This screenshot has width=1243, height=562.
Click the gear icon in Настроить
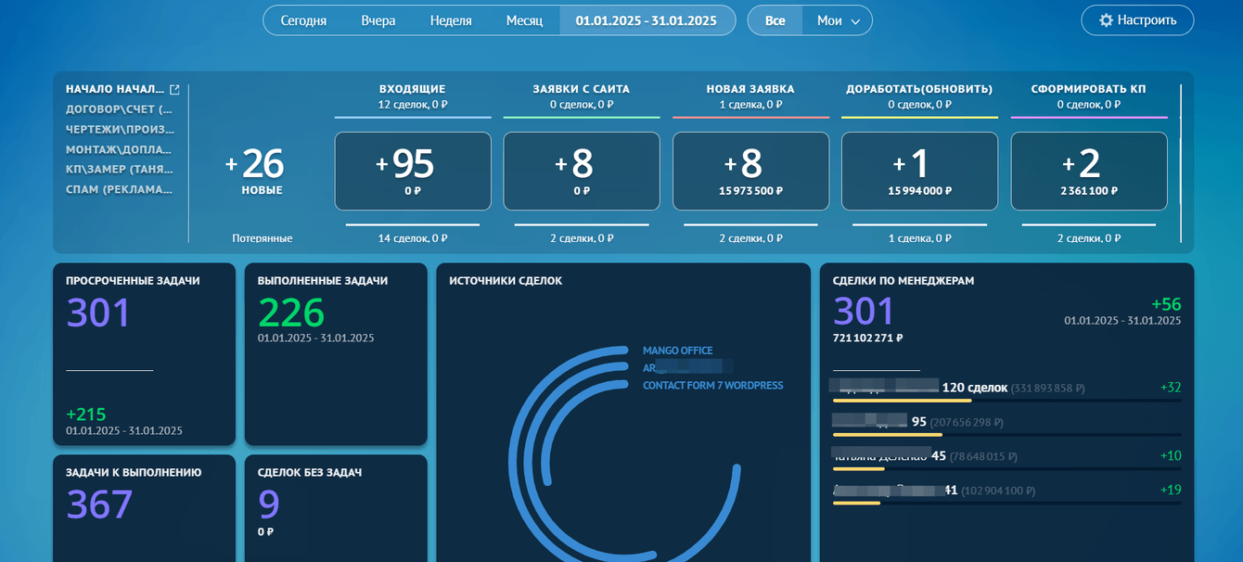click(x=1105, y=20)
